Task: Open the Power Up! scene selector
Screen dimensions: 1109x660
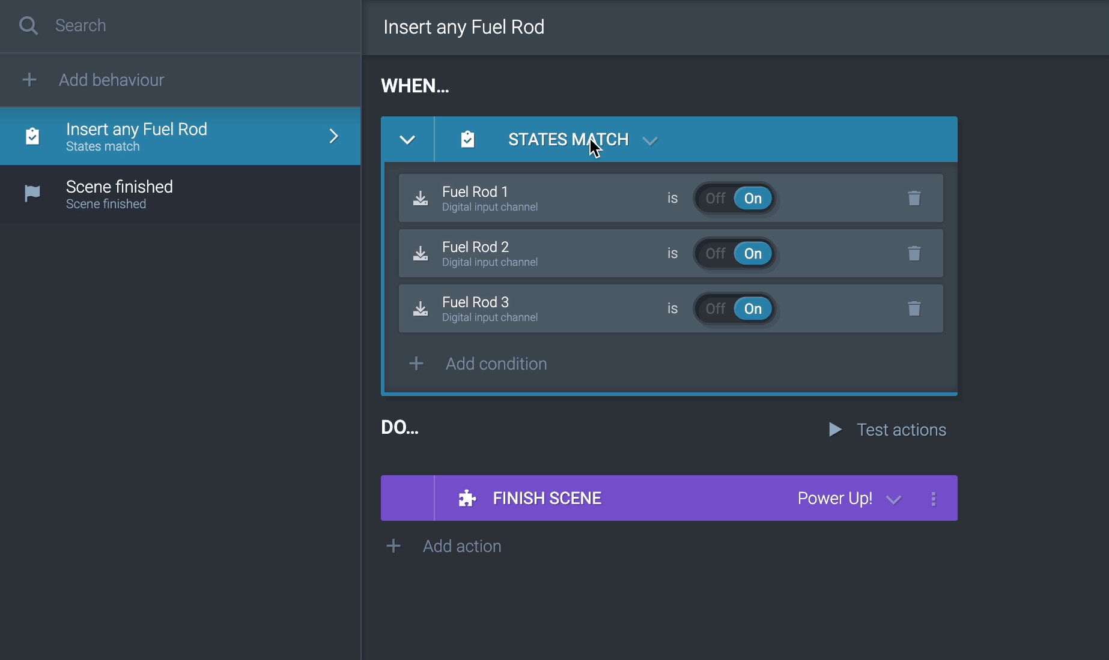Action: [x=893, y=499]
